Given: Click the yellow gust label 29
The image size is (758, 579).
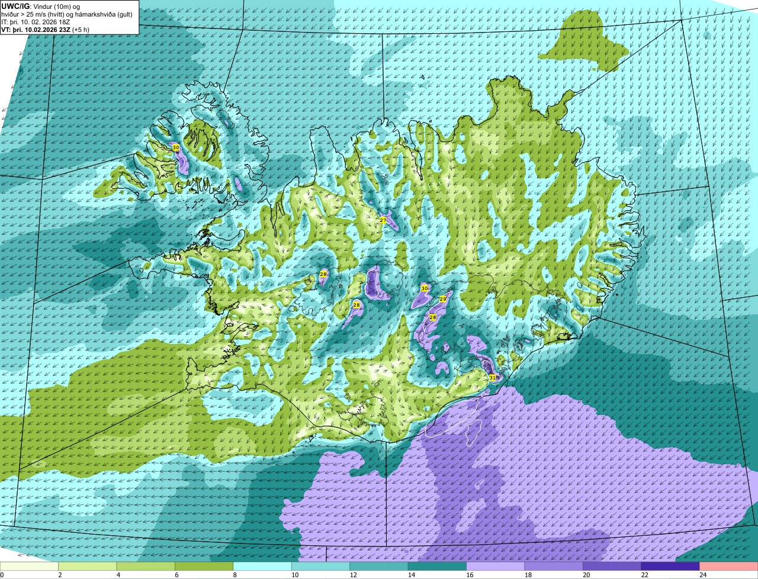Looking at the screenshot, I should (442, 300).
